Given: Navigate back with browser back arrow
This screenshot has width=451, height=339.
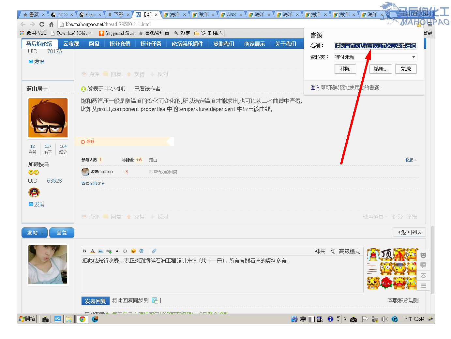Looking at the screenshot, I should [23, 24].
